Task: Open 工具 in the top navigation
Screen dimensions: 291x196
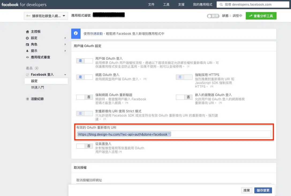Action: (166, 5)
